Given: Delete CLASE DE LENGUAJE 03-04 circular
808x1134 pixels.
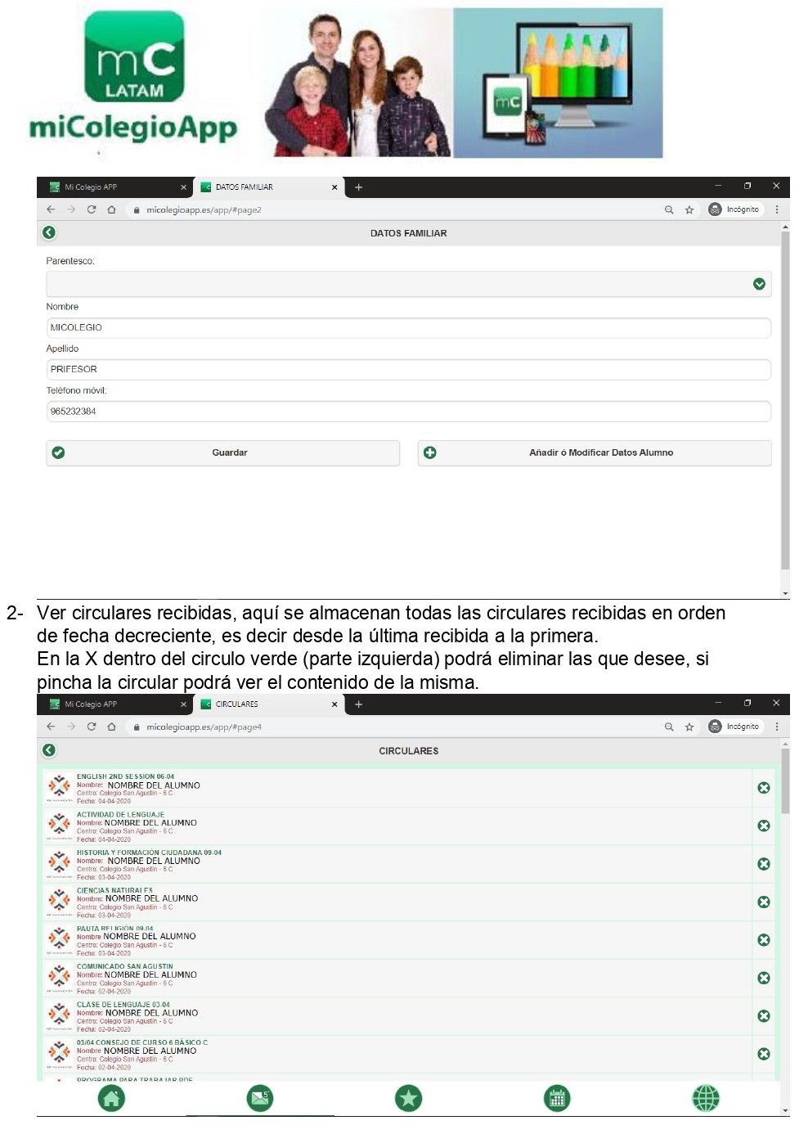Looking at the screenshot, I should tap(764, 1016).
